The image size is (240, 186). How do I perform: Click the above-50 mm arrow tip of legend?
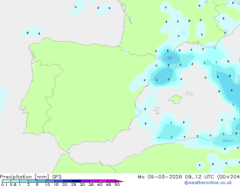coord(120,181)
